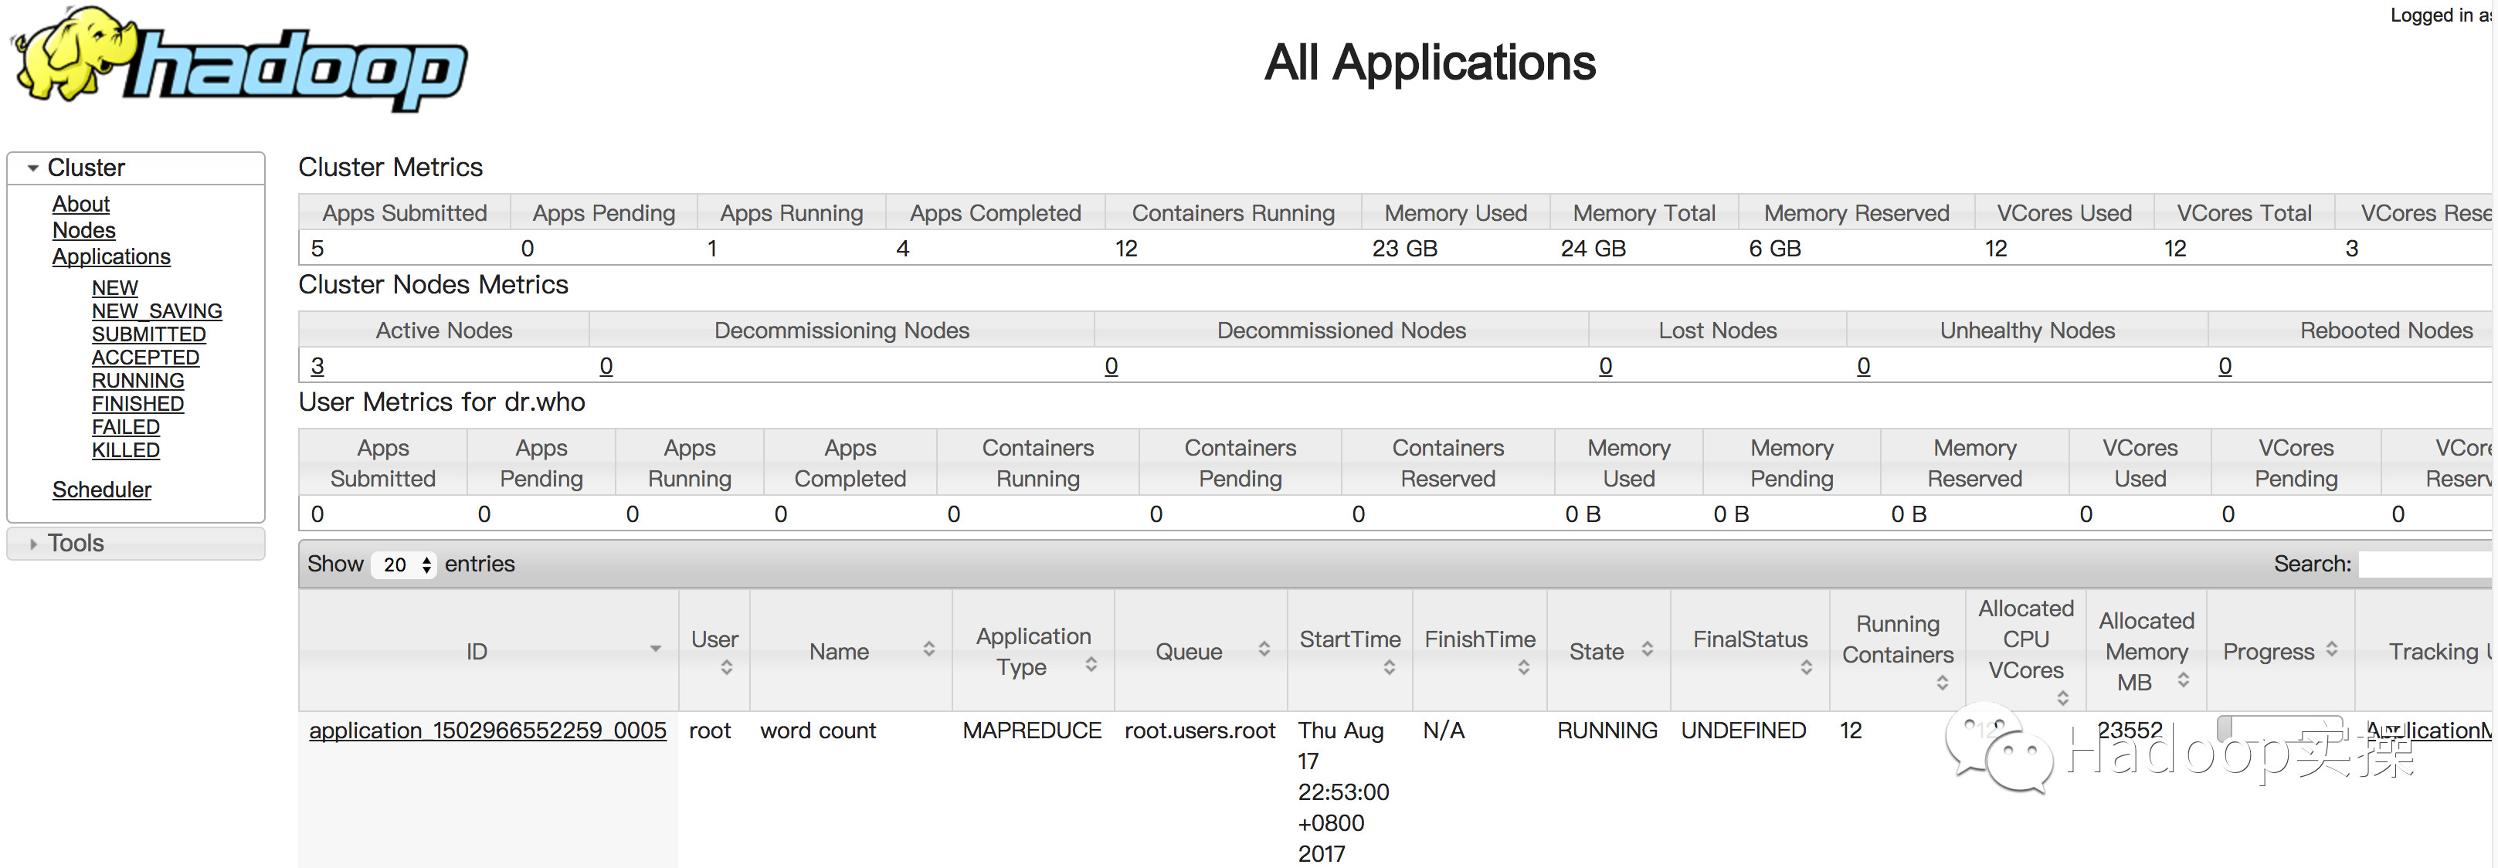This screenshot has width=2498, height=868.
Task: Filter applications by FAILED state
Action: pos(126,428)
